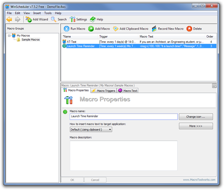Open the File menu

point(9,13)
